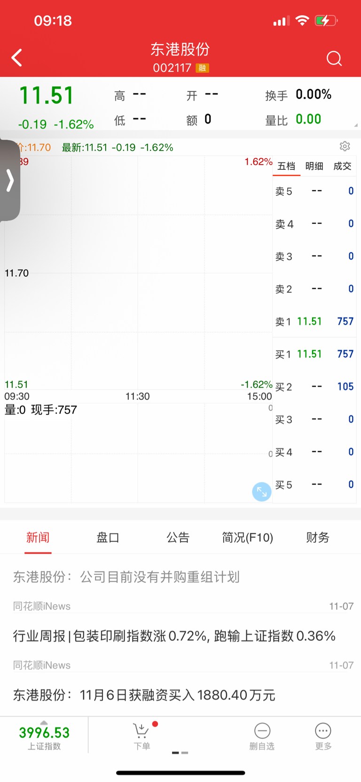Tap the 卖1 11.51 order row
Image resolution: width=361 pixels, height=782 pixels.
pyautogui.click(x=314, y=321)
